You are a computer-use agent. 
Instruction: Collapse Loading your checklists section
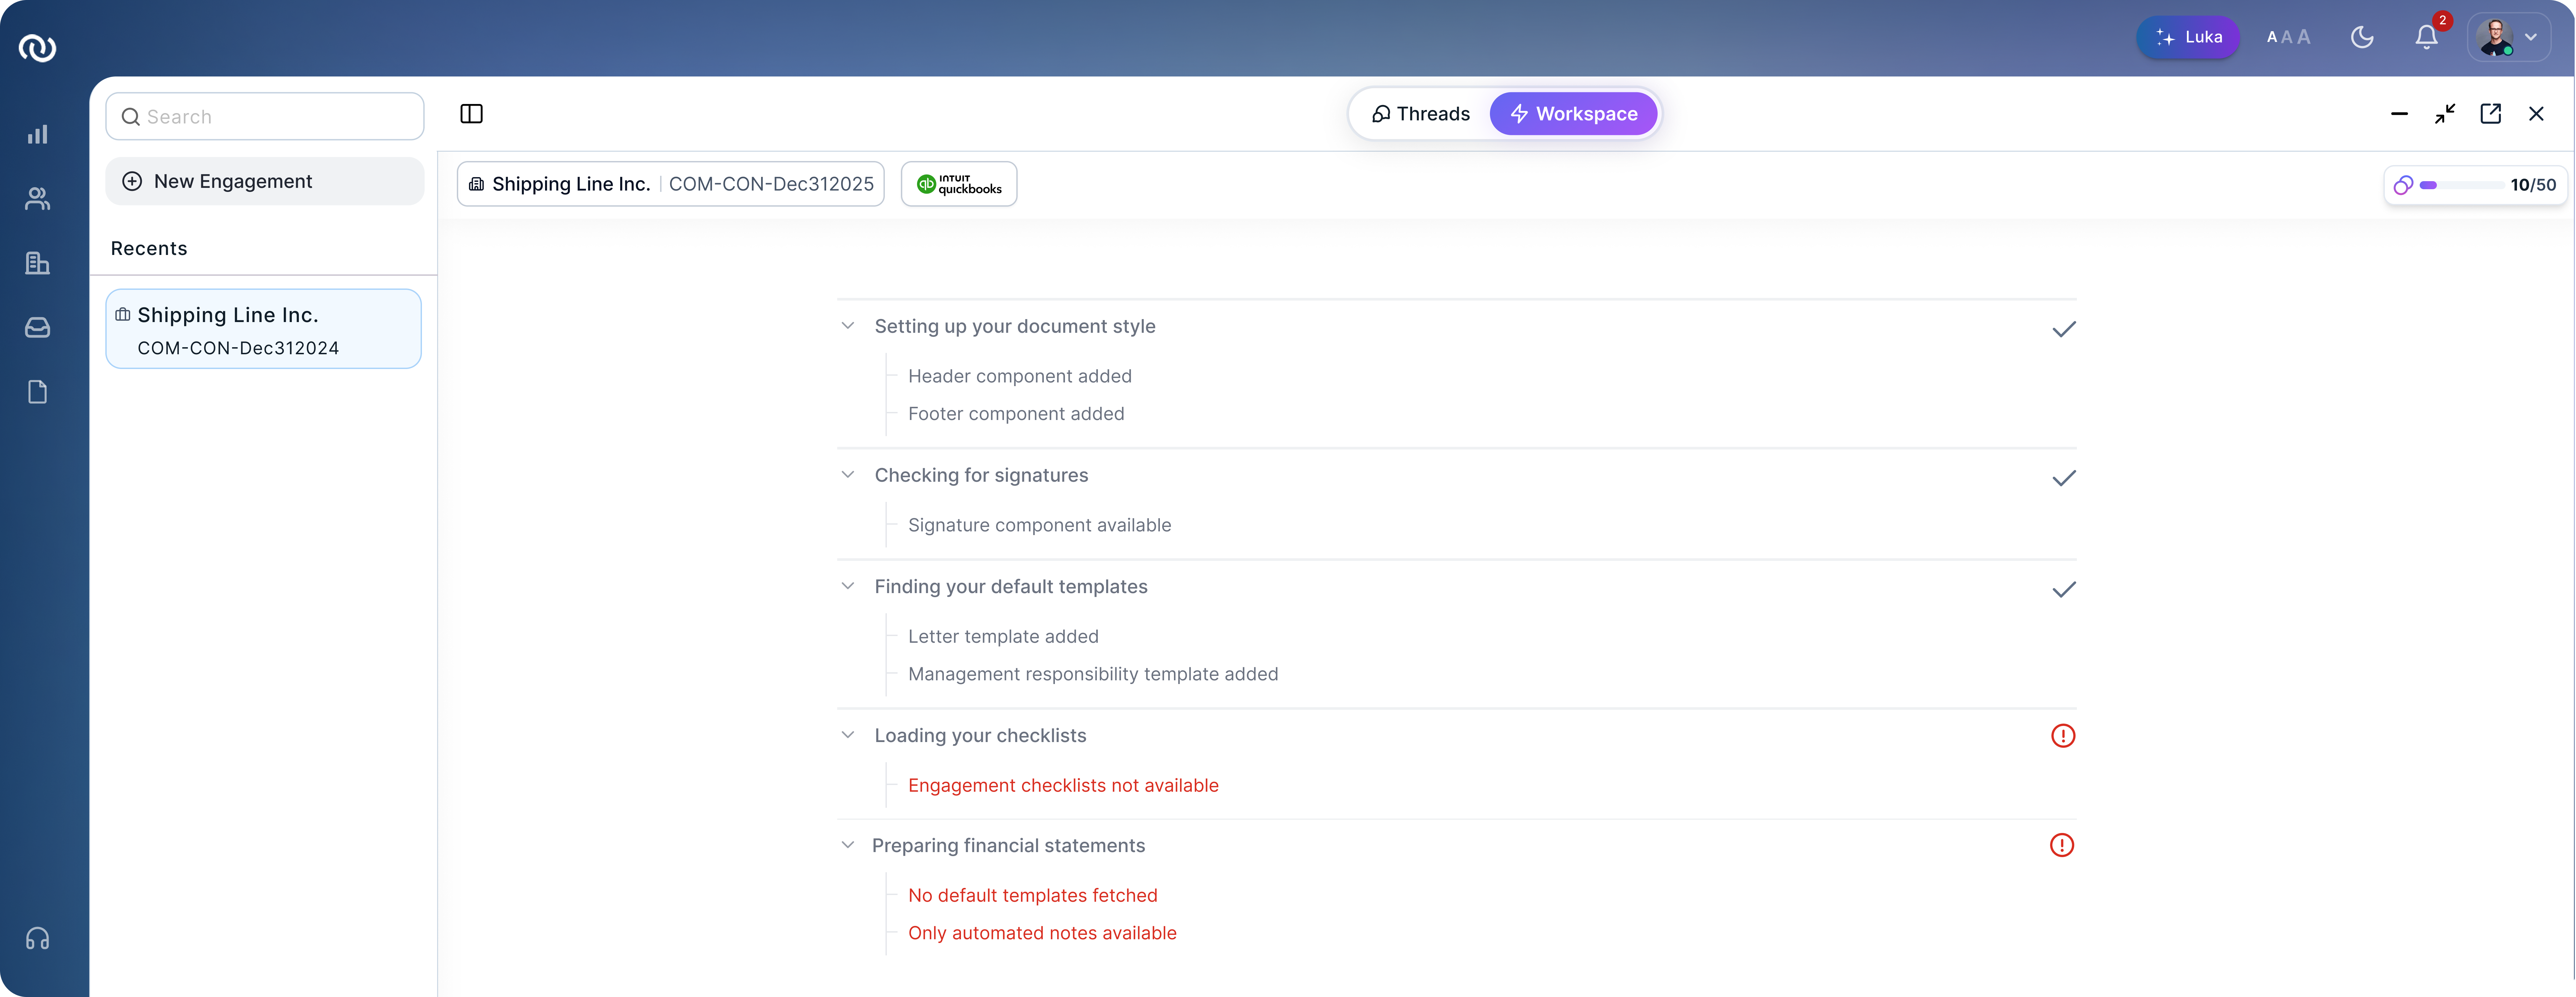point(848,735)
